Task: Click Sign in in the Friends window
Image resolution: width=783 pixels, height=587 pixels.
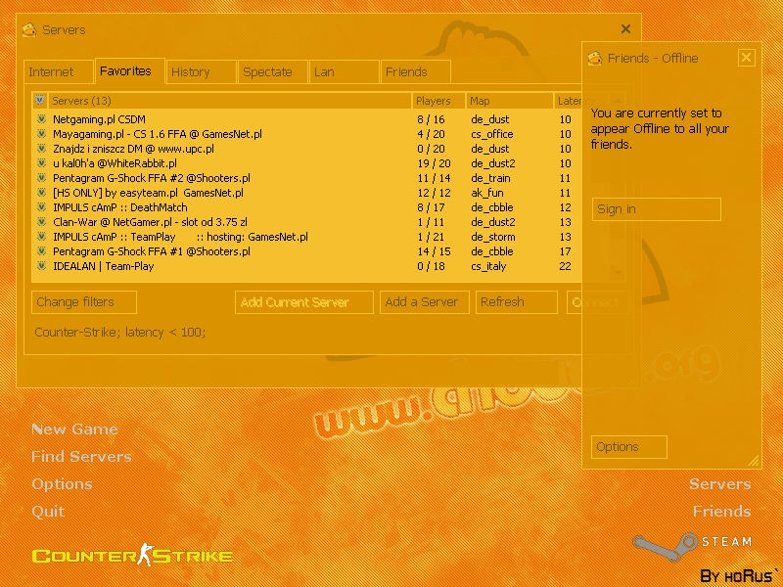Action: 656,209
